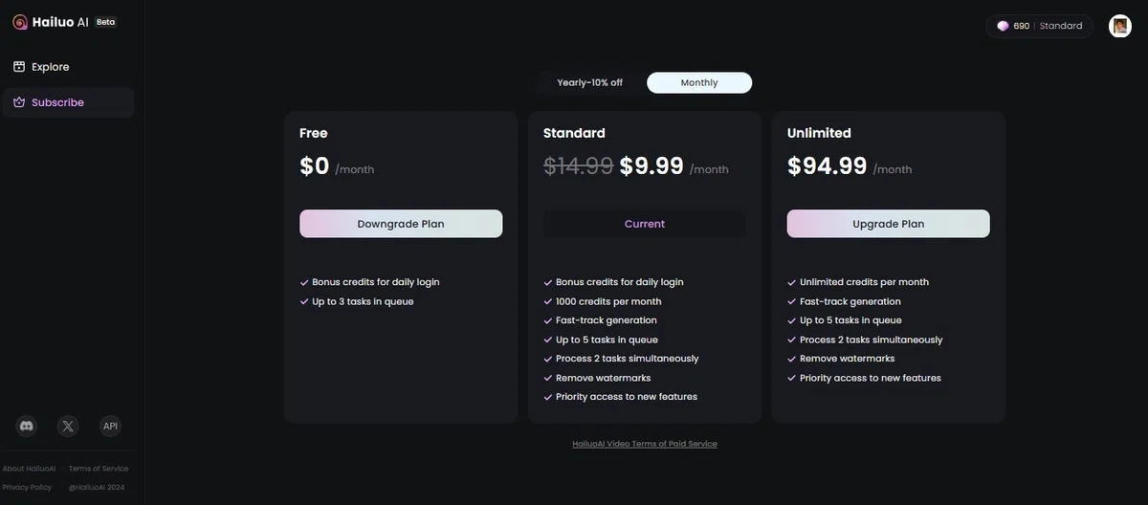
Task: Open the About HailuoAI link
Action: coord(29,469)
